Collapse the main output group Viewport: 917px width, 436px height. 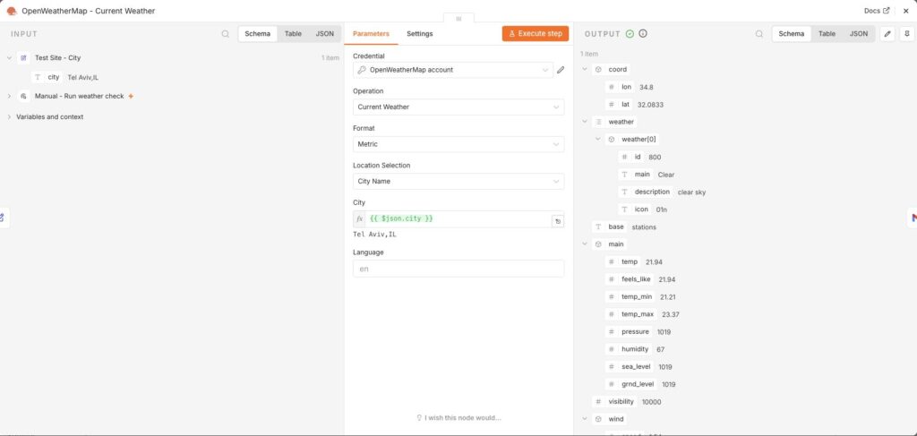coord(585,244)
